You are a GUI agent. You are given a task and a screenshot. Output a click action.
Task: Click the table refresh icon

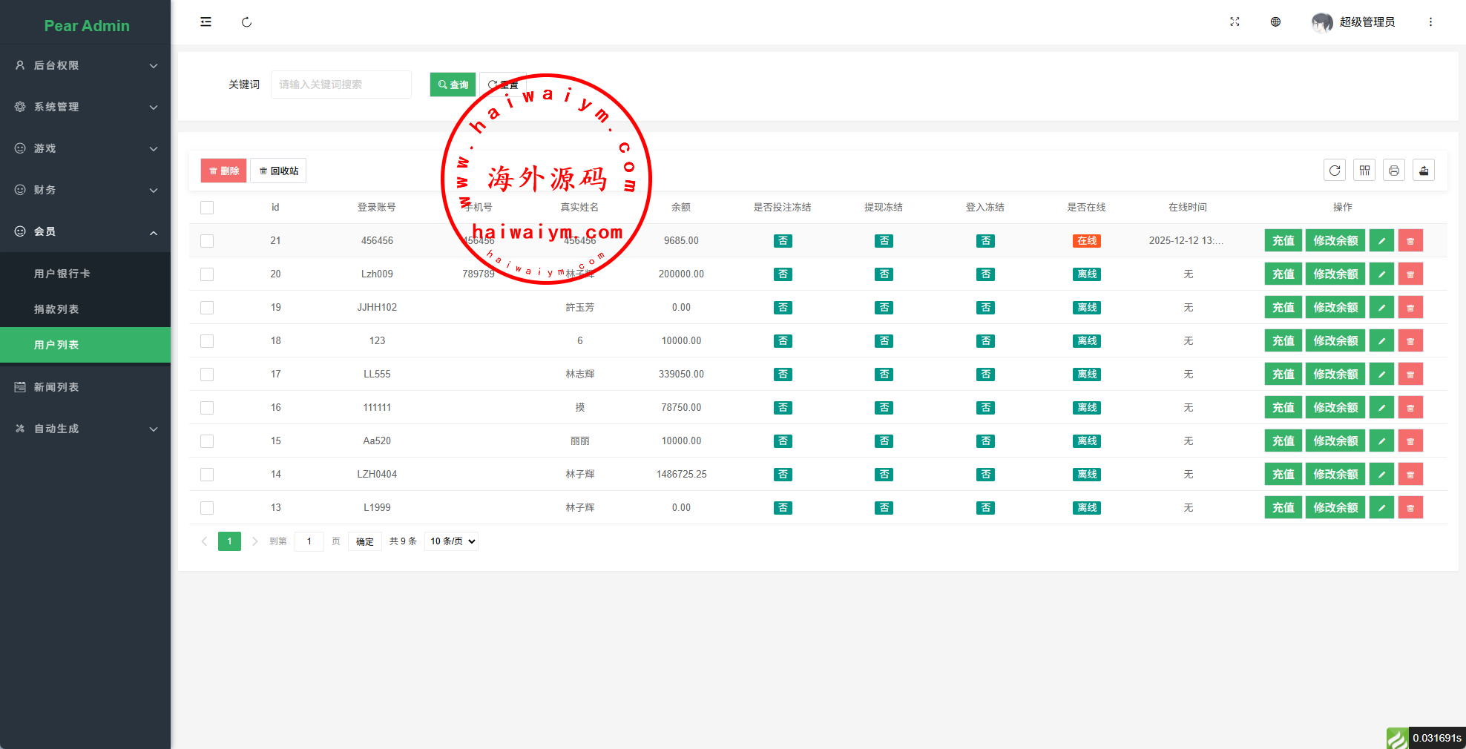tap(1335, 171)
